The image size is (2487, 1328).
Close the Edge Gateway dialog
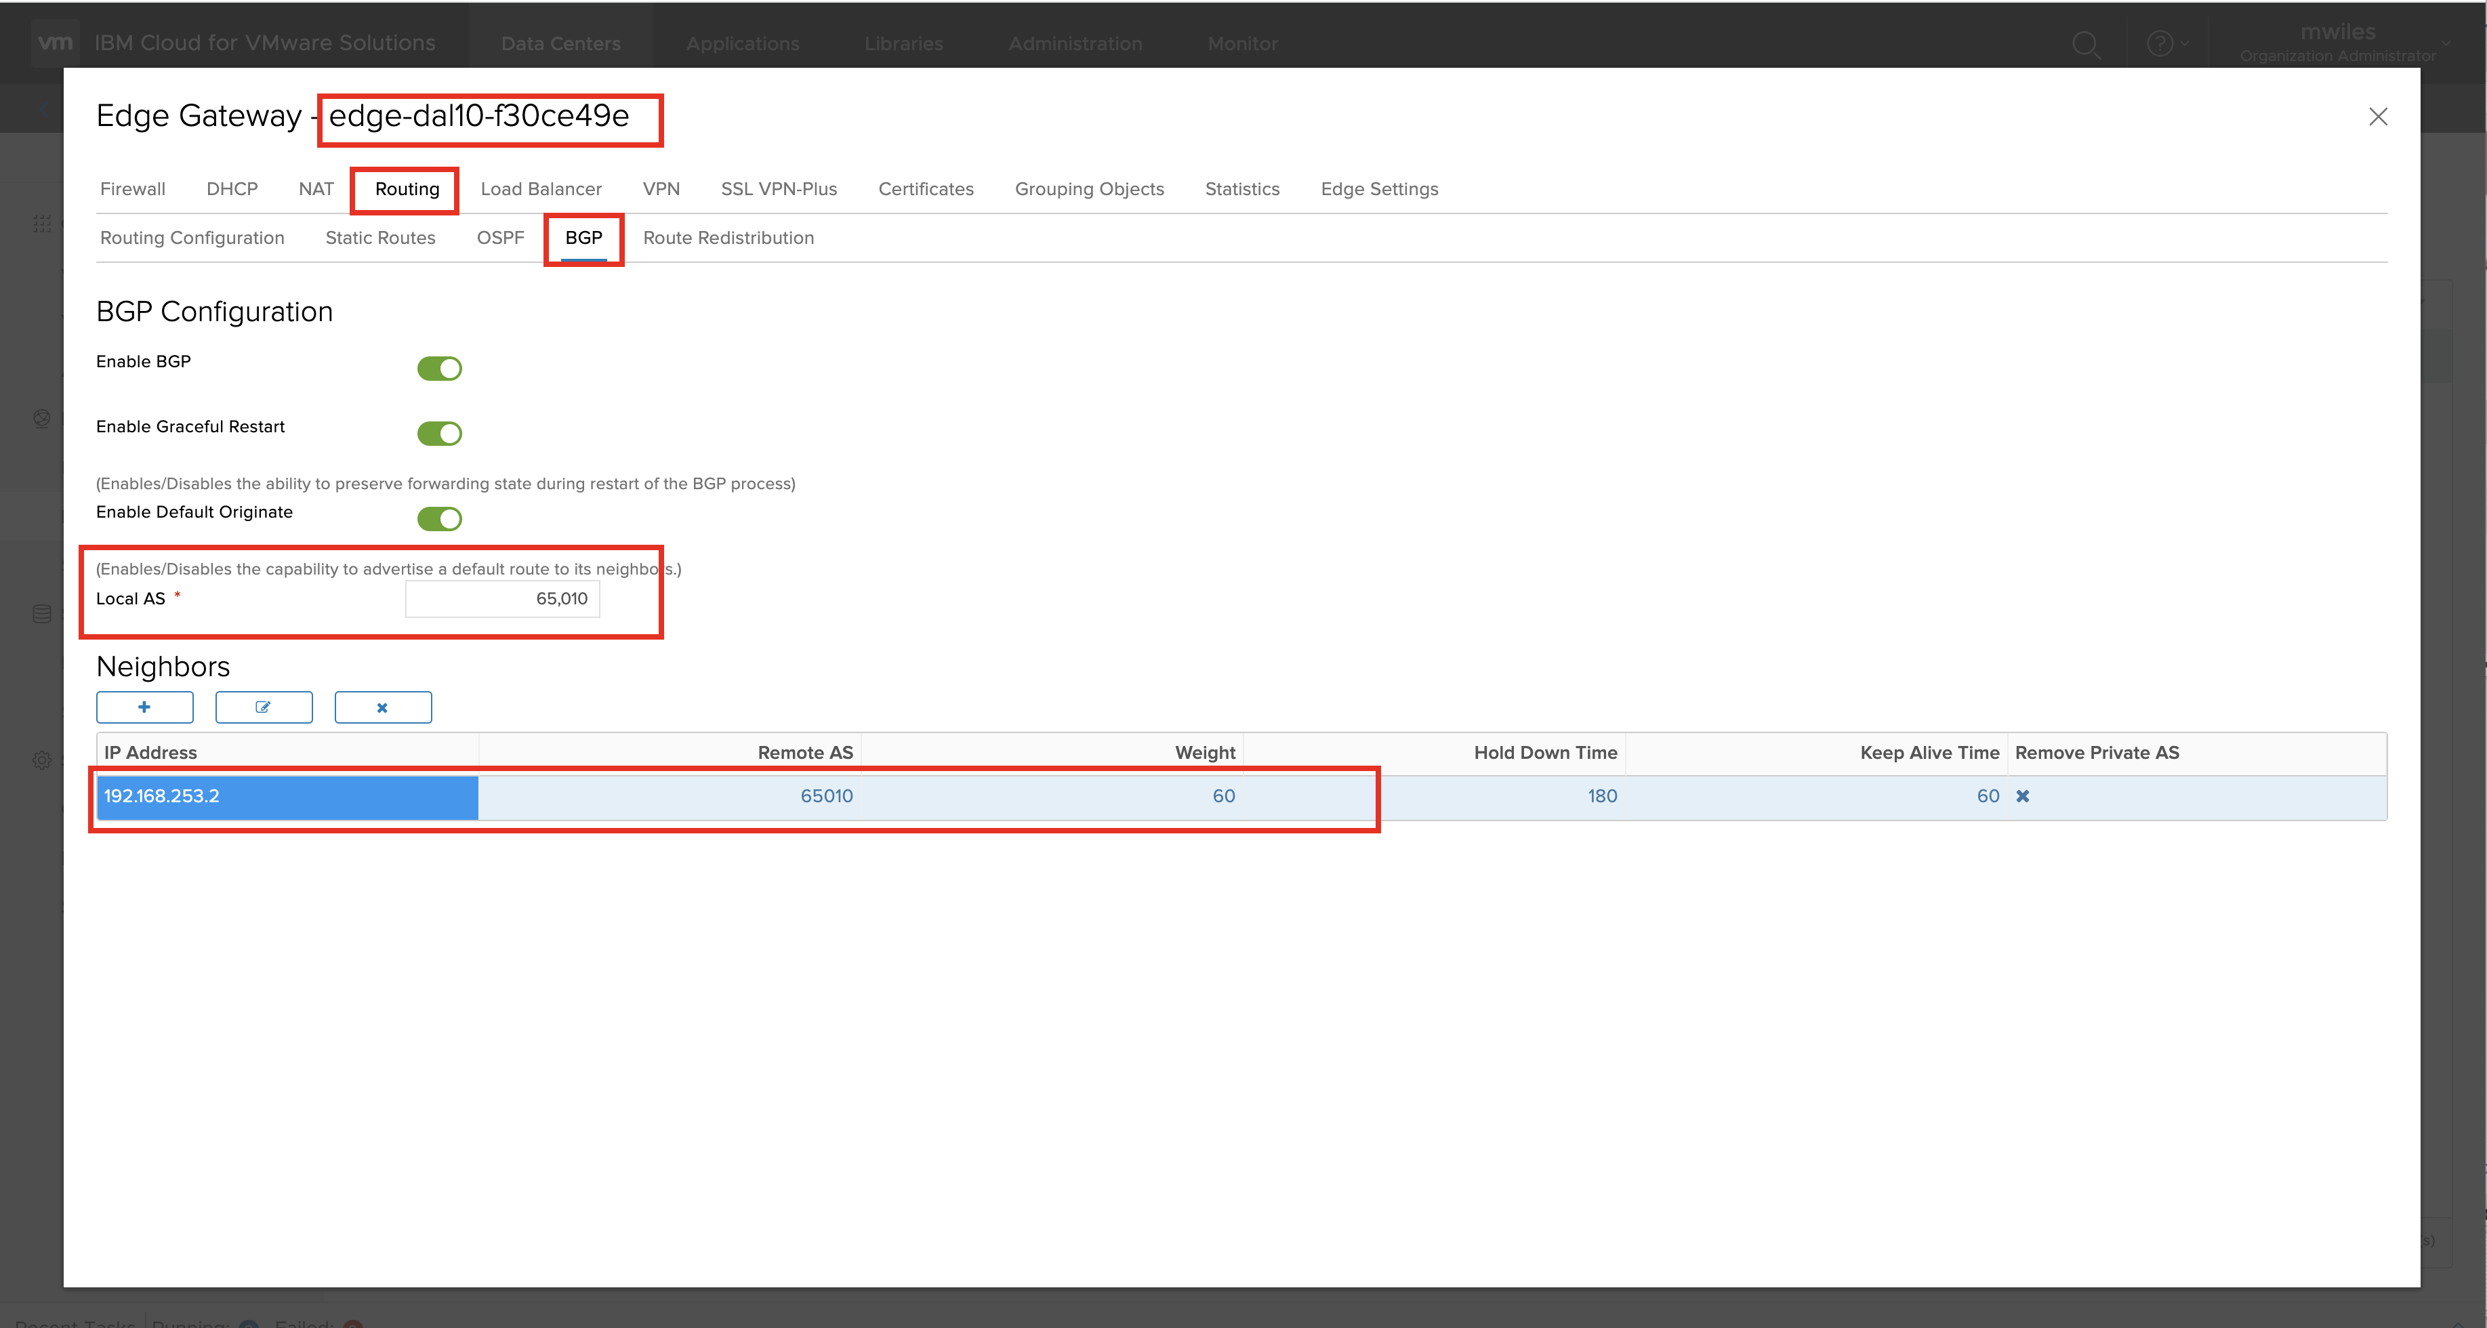(x=2377, y=117)
